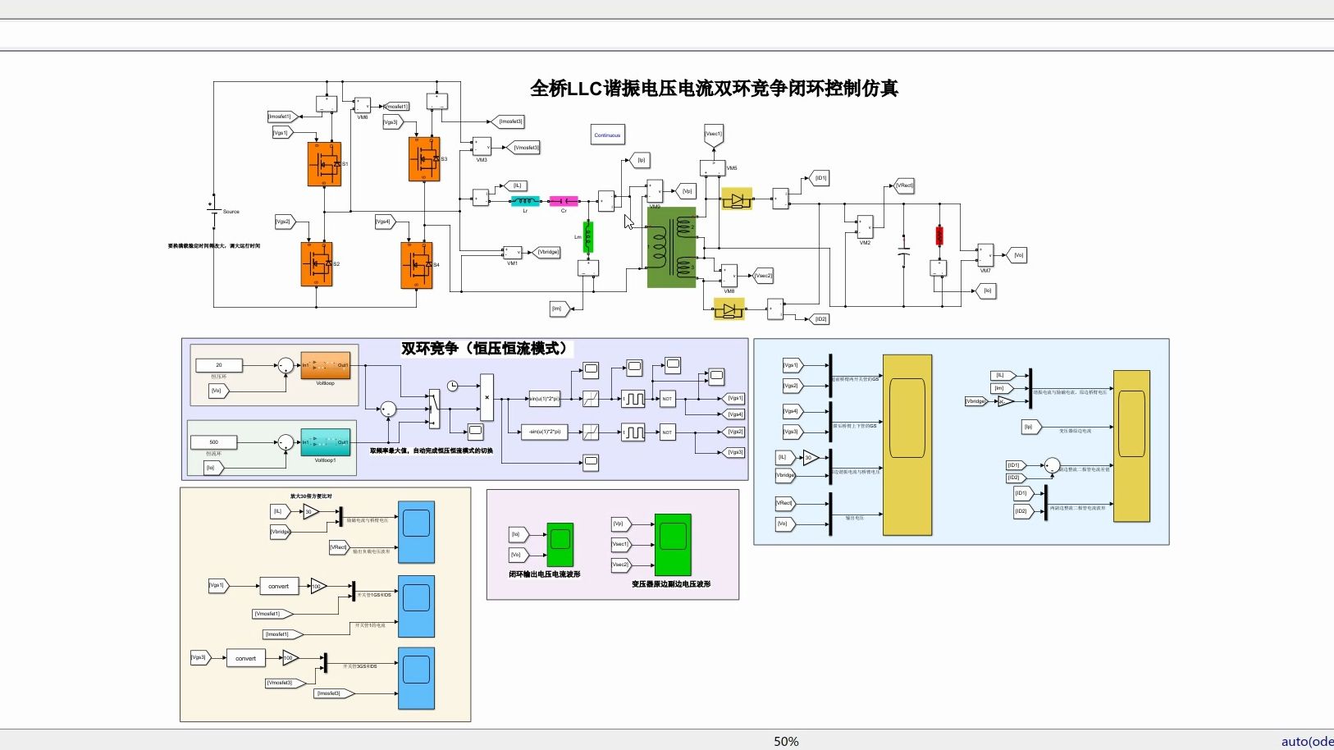Select the sin(u(1)*2*pi) function block
Viewport: 1334px width, 750px height.
tap(545, 399)
